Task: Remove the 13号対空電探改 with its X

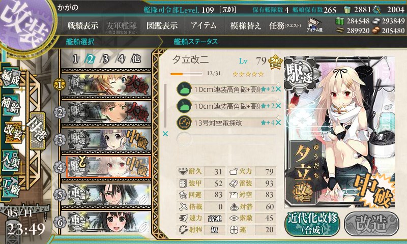Action: (x=278, y=123)
